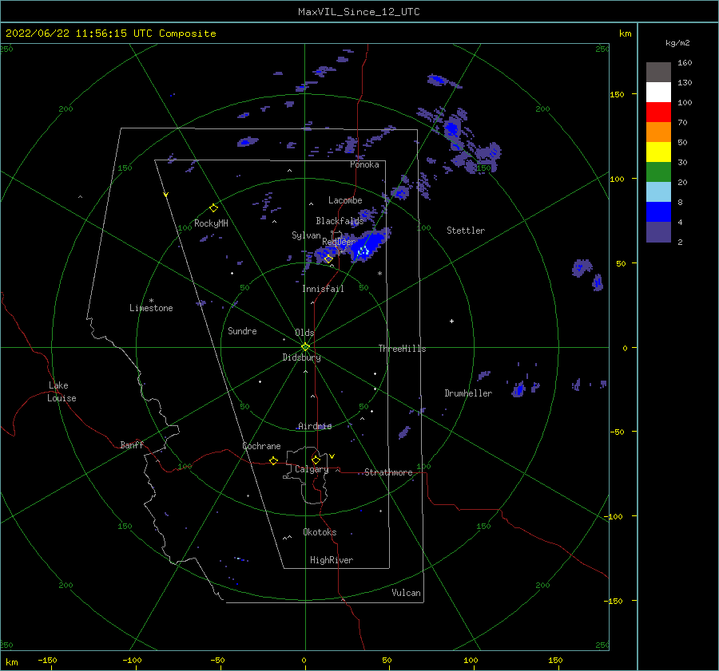
Task: Pick the grey 130-160 legend swatch
Action: point(658,73)
